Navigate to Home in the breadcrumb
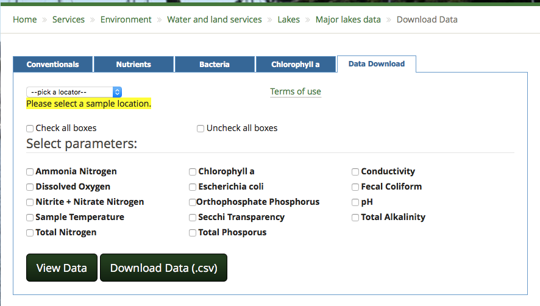540x306 pixels. pos(25,20)
